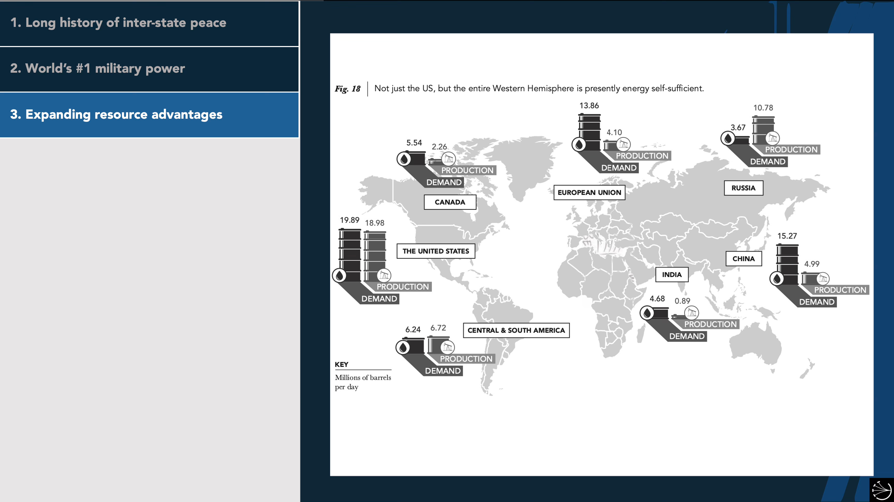Click the China label box
The image size is (894, 502).
click(743, 258)
